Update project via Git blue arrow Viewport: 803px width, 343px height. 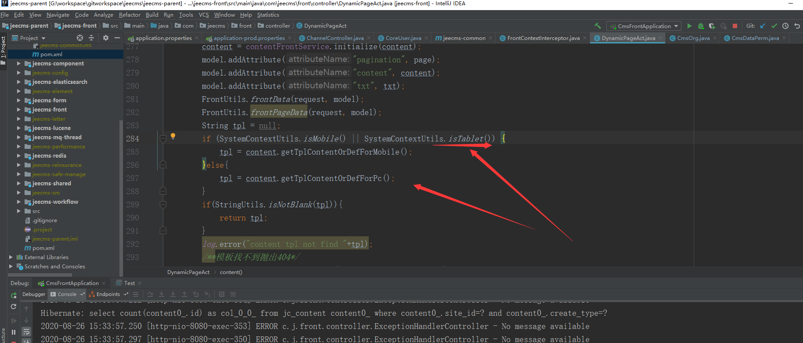763,26
